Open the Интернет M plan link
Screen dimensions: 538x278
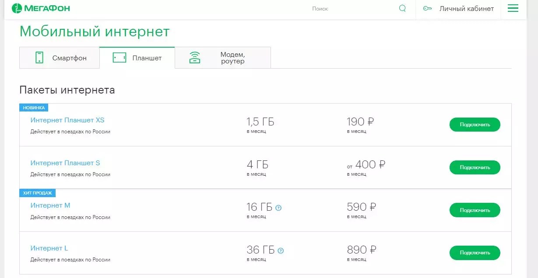50,205
